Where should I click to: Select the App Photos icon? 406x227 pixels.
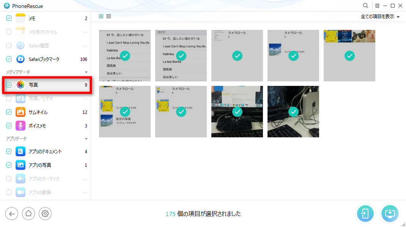pos(20,165)
